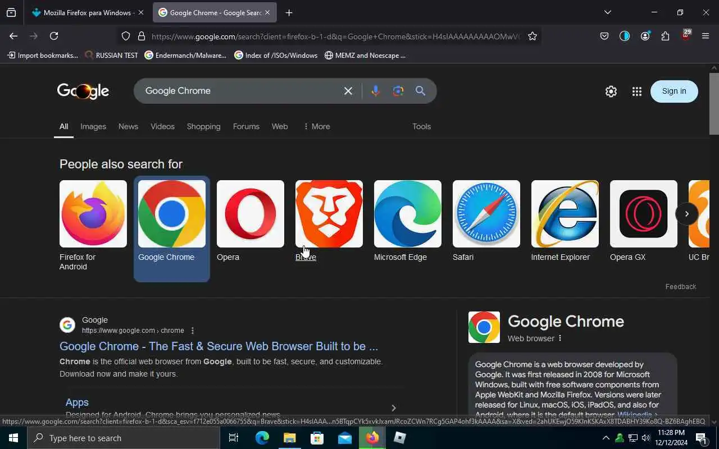Open result options next to google.com › chrome
719x449 pixels.
193,331
